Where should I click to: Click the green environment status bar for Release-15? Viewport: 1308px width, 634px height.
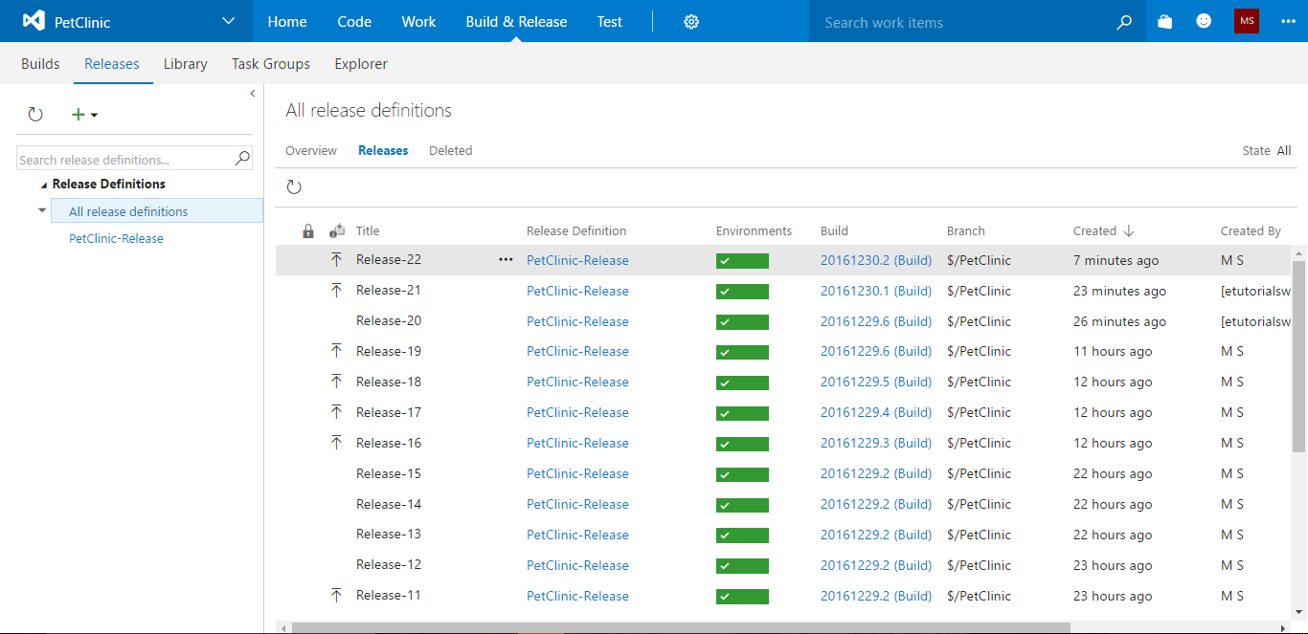tap(742, 474)
